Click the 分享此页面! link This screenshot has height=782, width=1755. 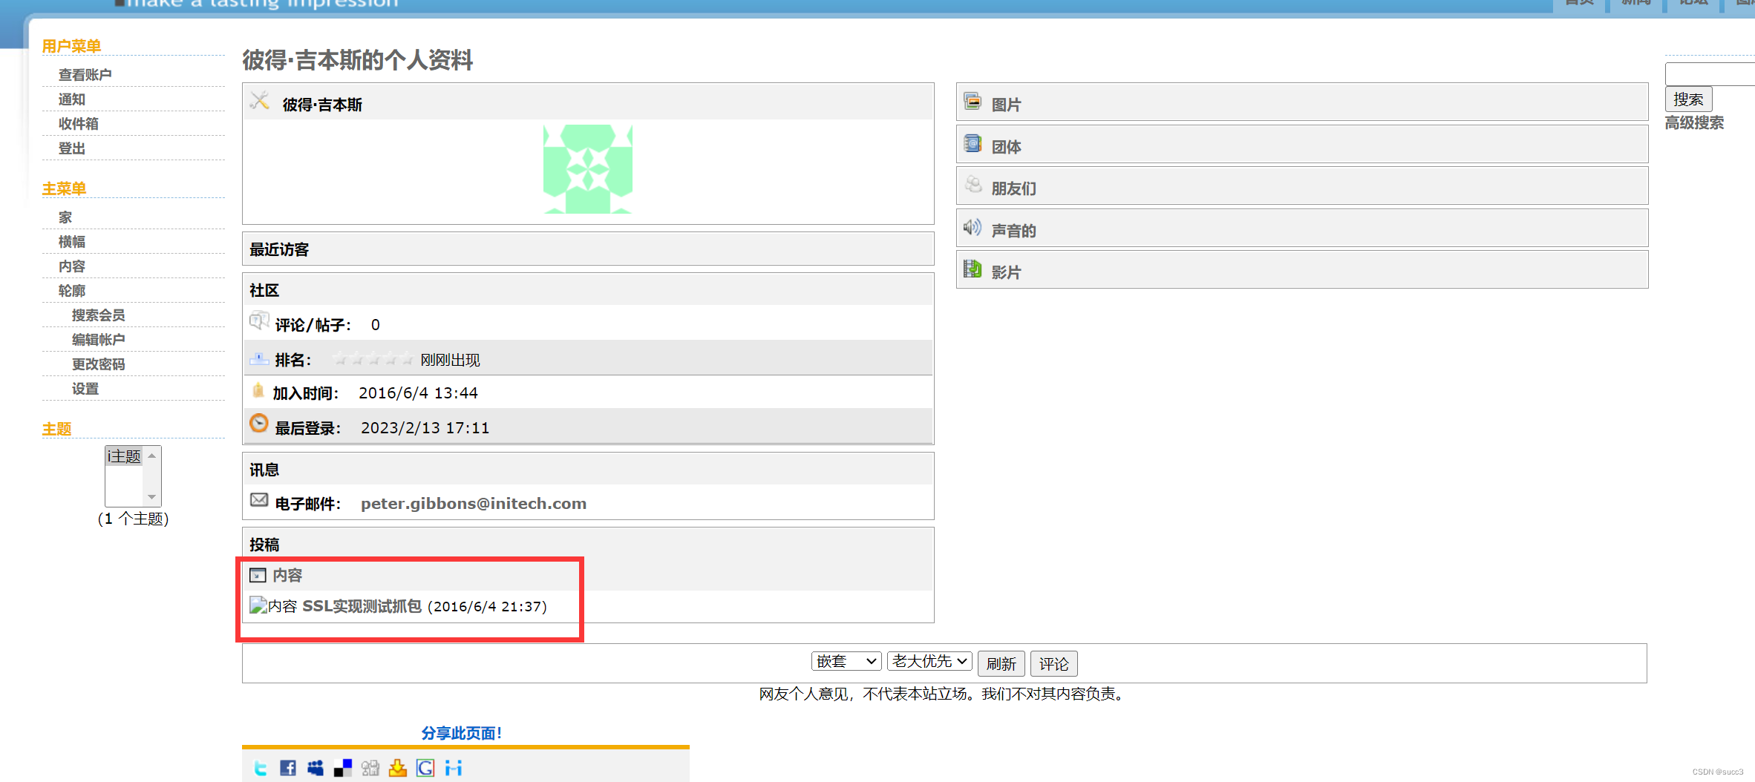[462, 733]
